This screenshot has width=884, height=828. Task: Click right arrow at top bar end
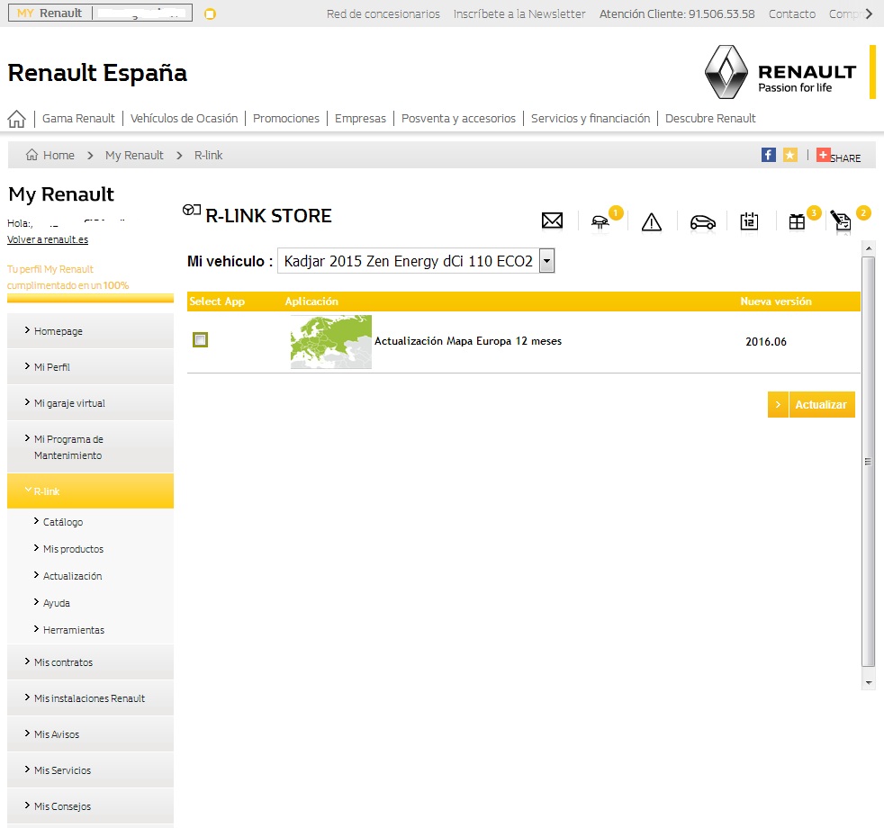coord(869,14)
